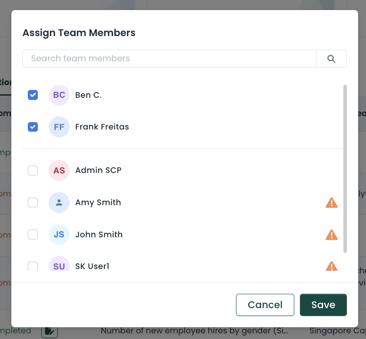Click the AS avatar for Admin SCP

[59, 170]
